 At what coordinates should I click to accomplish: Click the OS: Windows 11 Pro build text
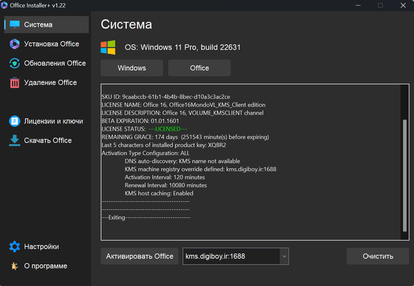point(182,47)
